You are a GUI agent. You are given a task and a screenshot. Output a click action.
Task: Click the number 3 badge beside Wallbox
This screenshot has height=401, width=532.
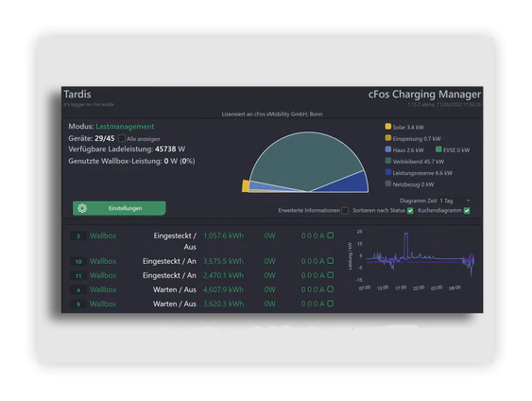coord(78,236)
